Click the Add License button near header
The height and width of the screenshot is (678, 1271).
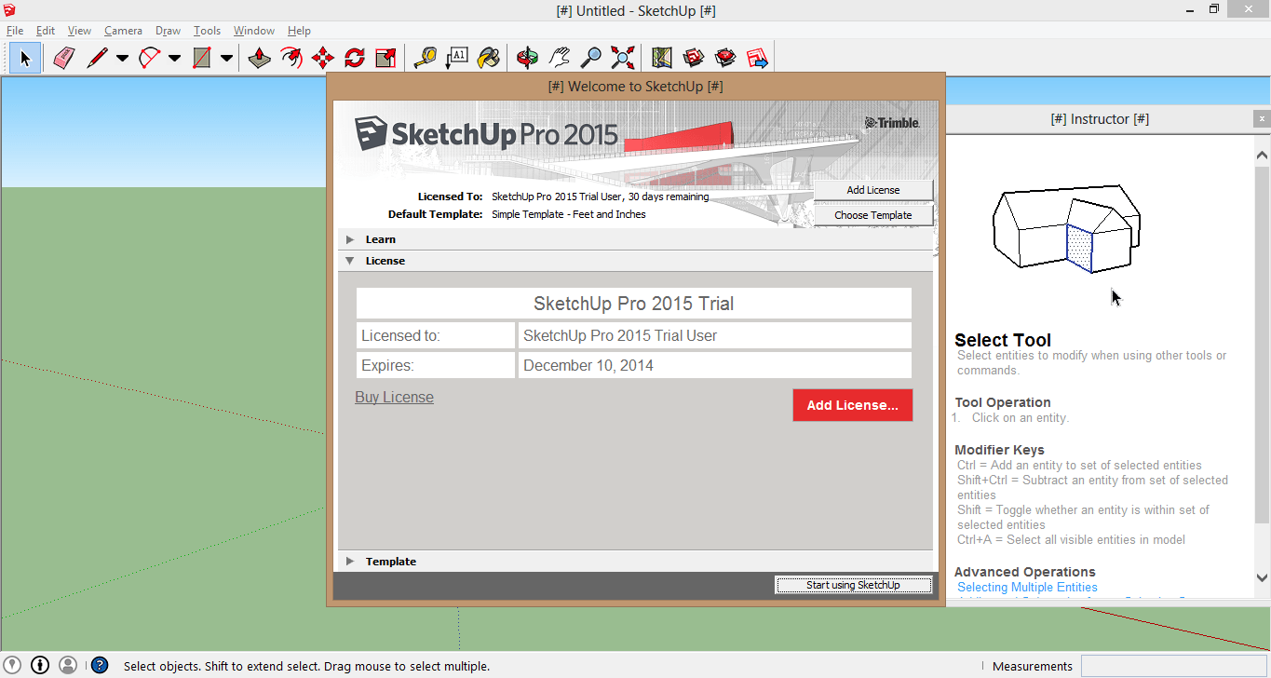pos(873,190)
